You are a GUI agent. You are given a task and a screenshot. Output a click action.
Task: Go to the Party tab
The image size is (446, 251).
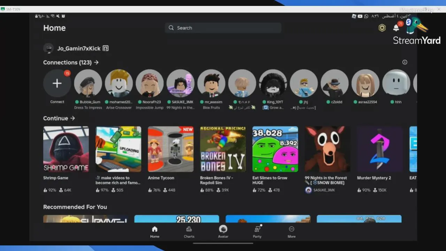(257, 232)
